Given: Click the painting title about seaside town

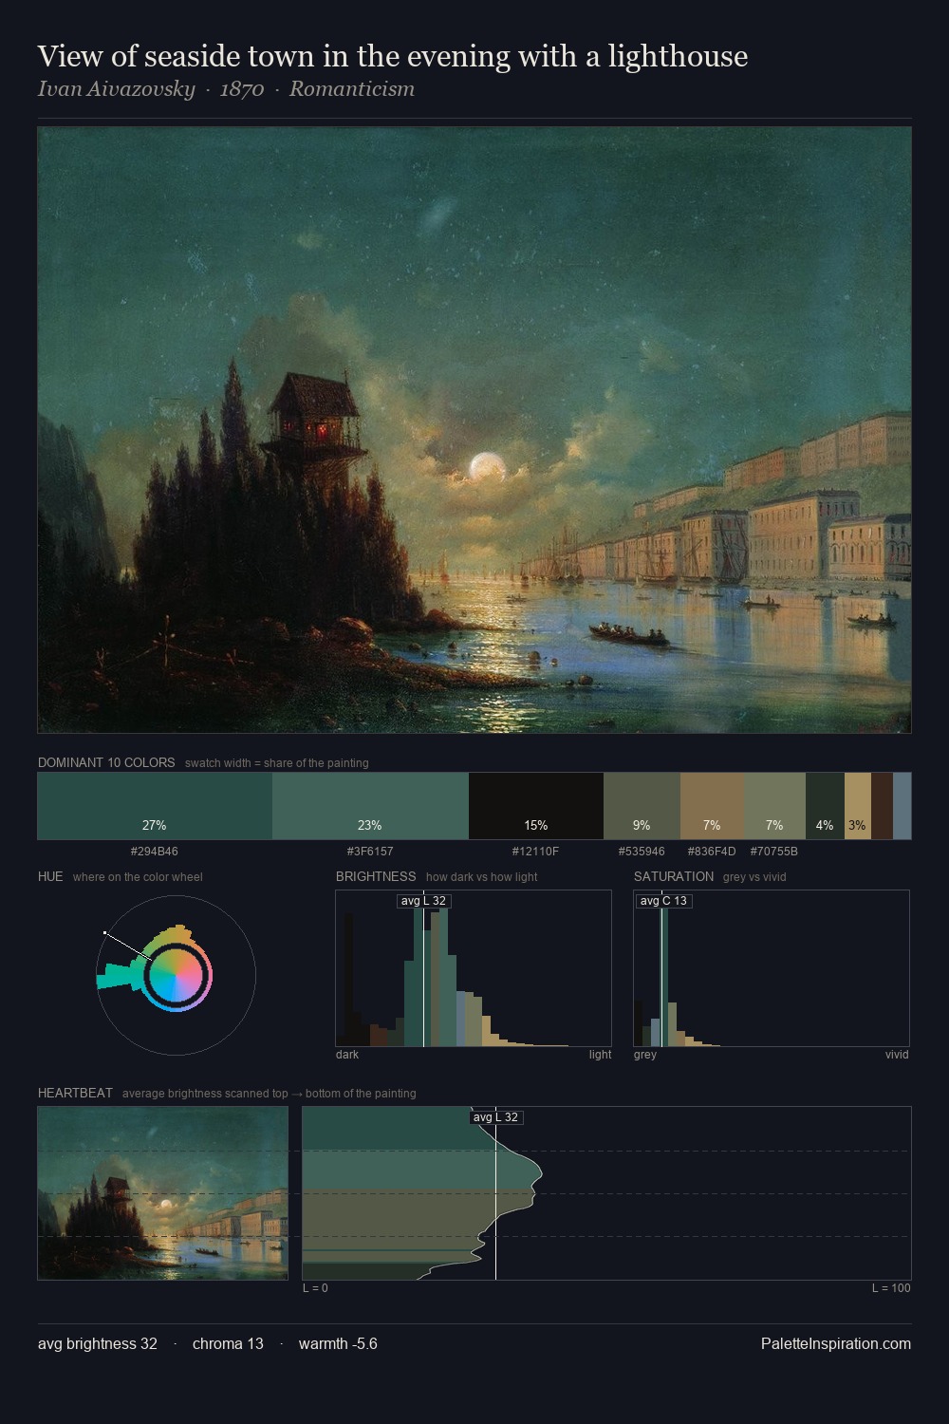Looking at the screenshot, I should pyautogui.click(x=393, y=56).
